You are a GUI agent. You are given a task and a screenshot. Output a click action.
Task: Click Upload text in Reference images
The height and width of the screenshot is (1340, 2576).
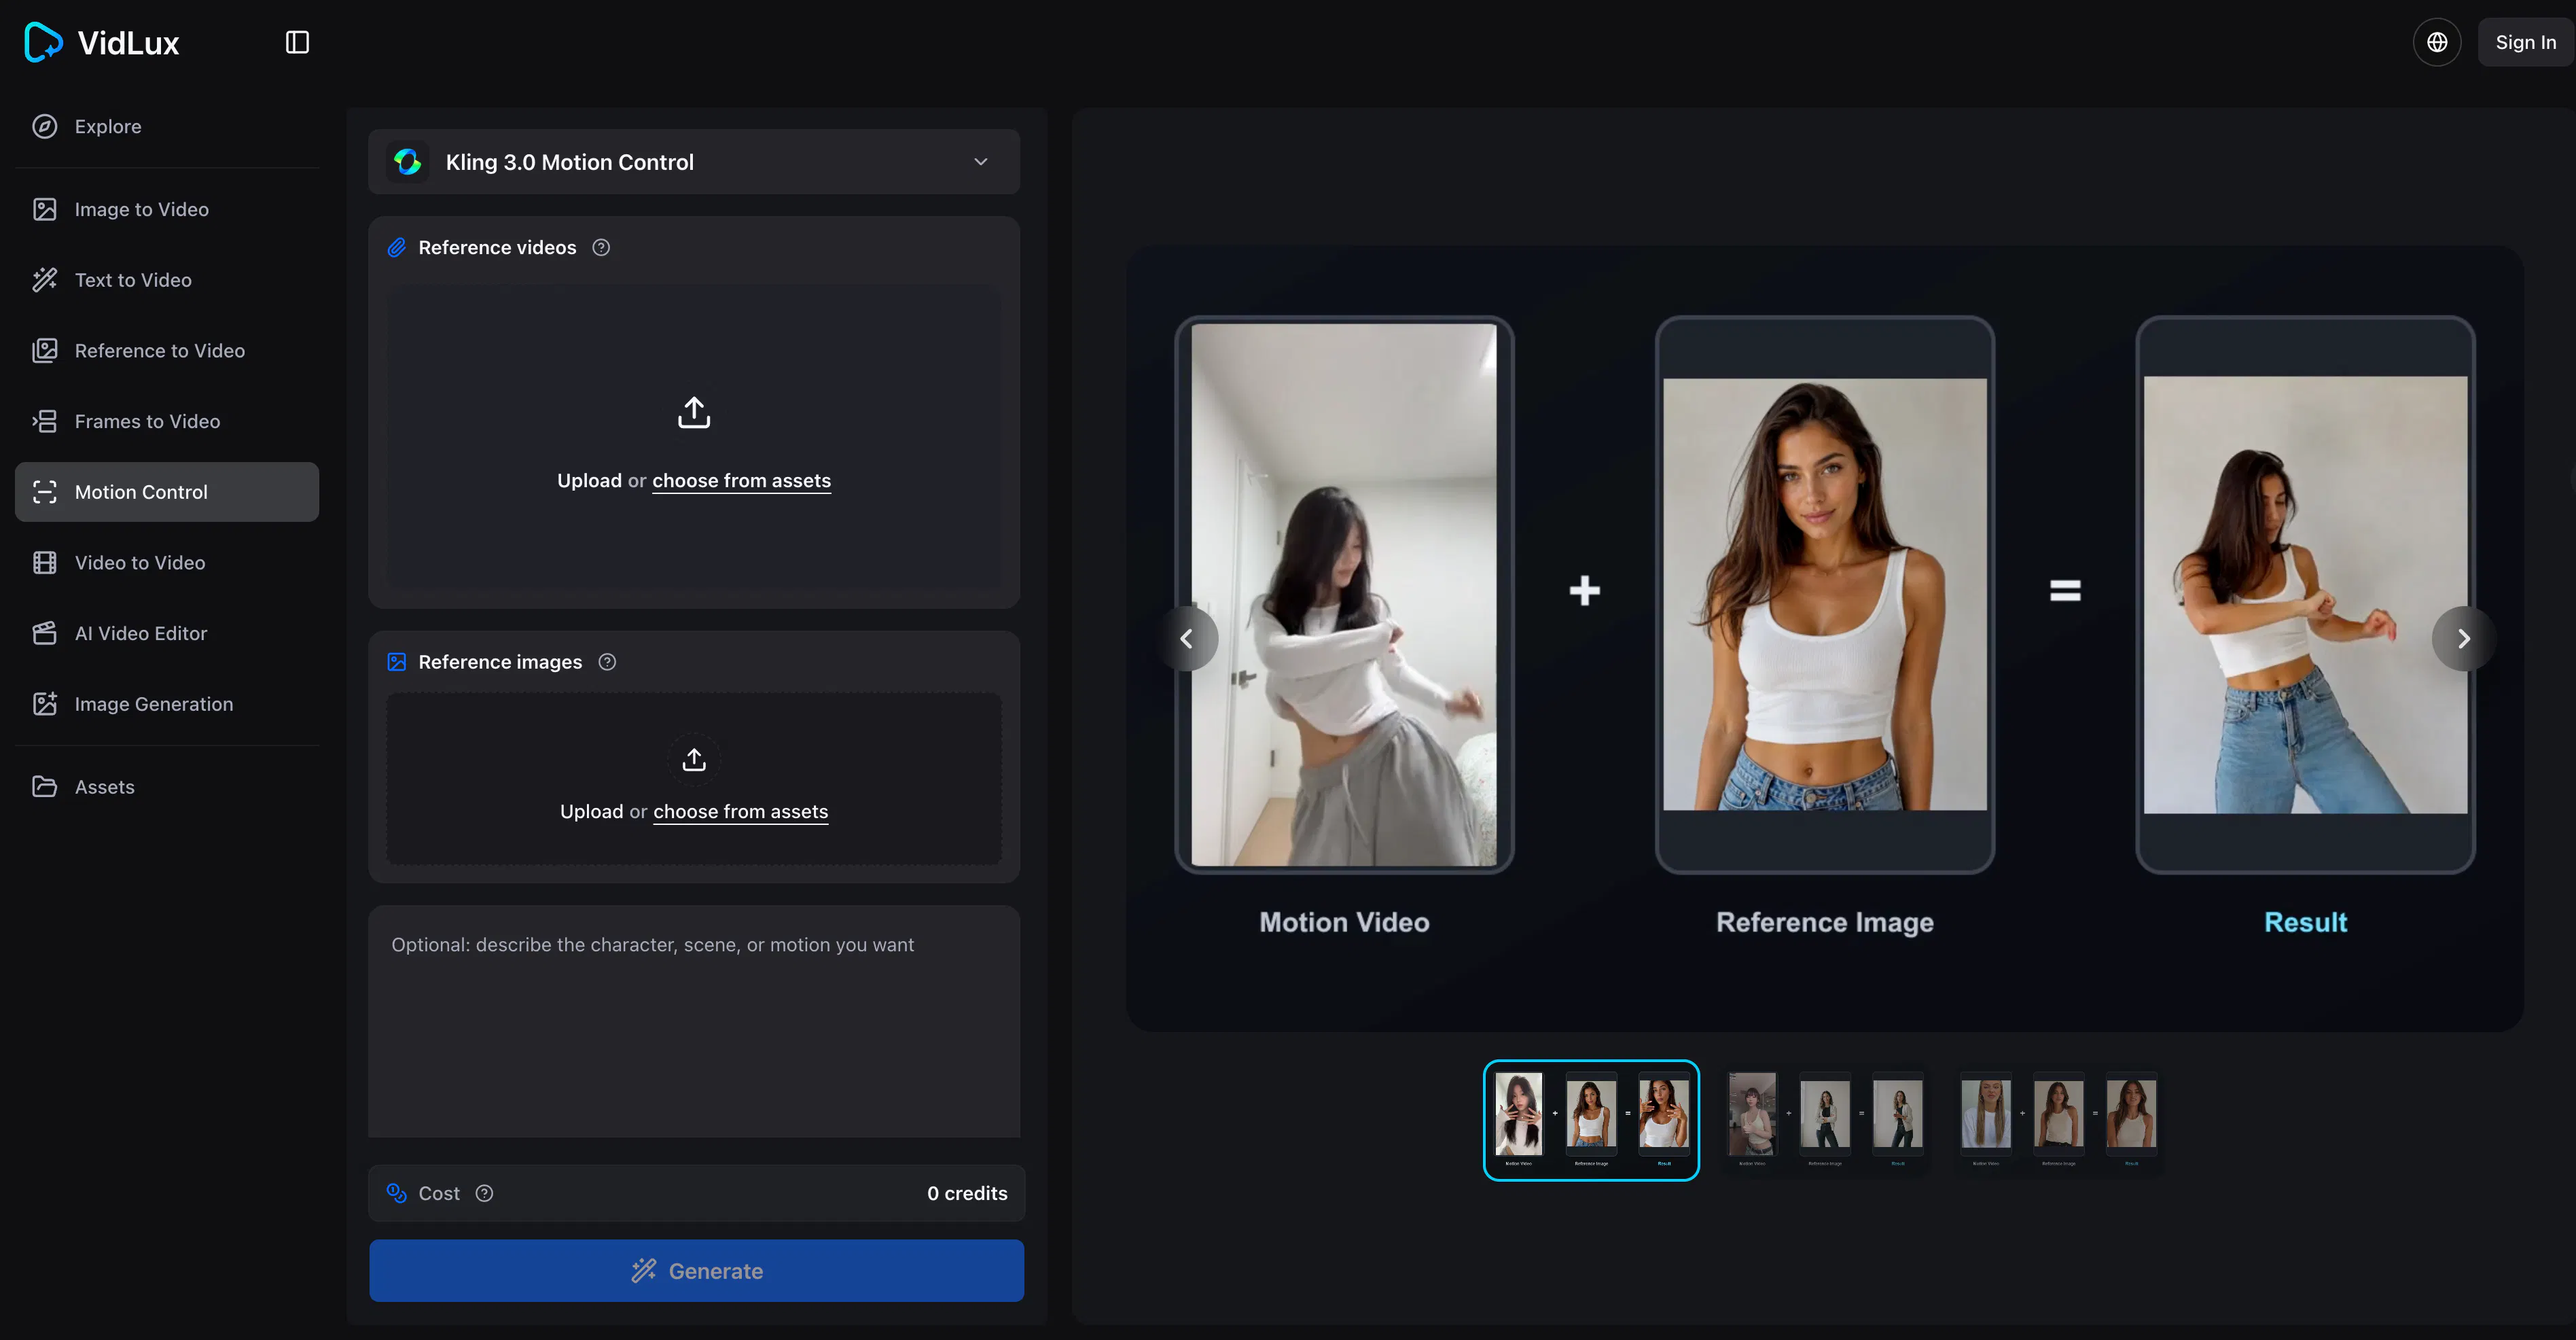(591, 812)
